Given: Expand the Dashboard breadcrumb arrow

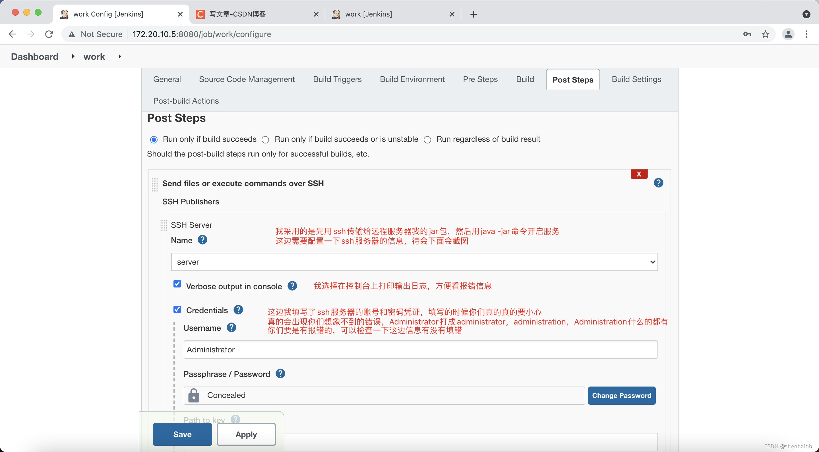Looking at the screenshot, I should click(73, 56).
